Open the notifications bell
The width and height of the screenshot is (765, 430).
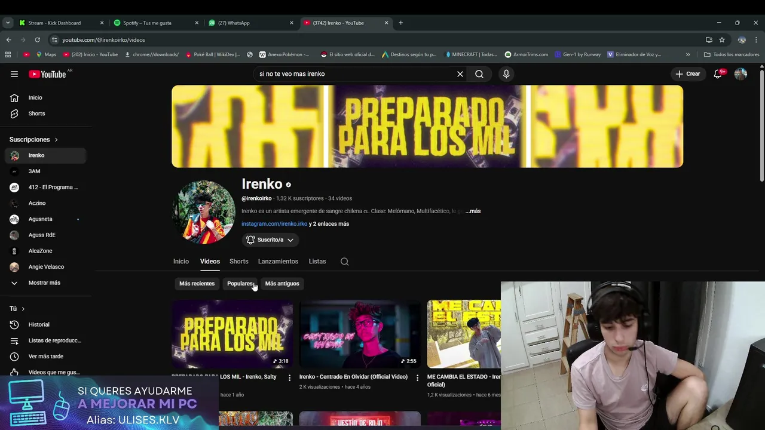tap(718, 74)
